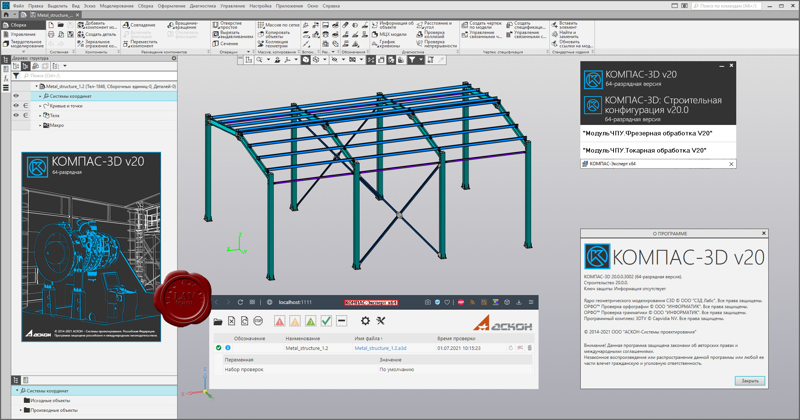
Task: Toggle level 2 warning filter in KOMPAS-Expert
Action: 295,321
